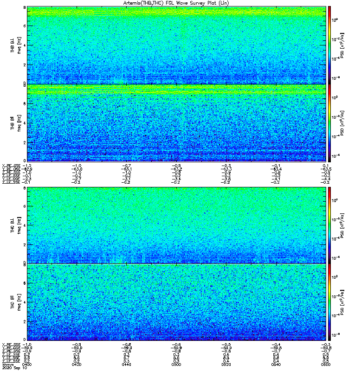Click the date label '2020 Sep 10'
The height and width of the screenshot is (371, 348).
tap(15, 368)
